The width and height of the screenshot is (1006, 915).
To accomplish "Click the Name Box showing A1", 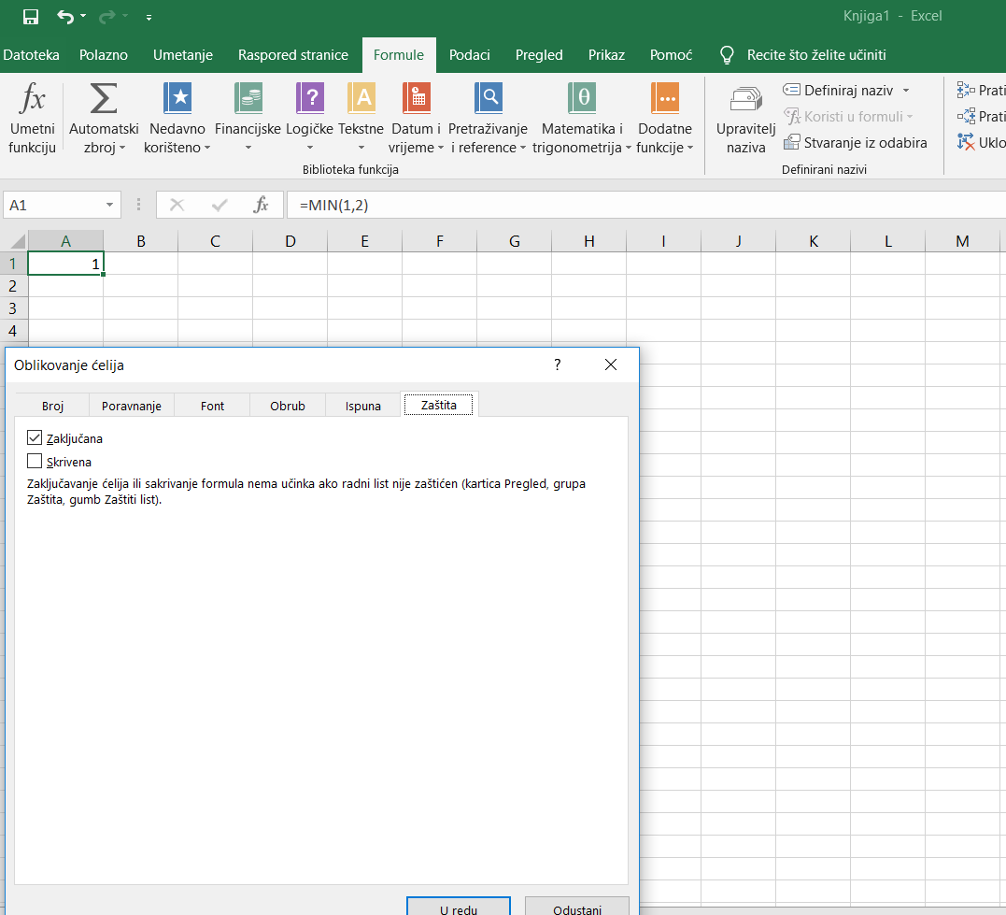I will pos(53,205).
